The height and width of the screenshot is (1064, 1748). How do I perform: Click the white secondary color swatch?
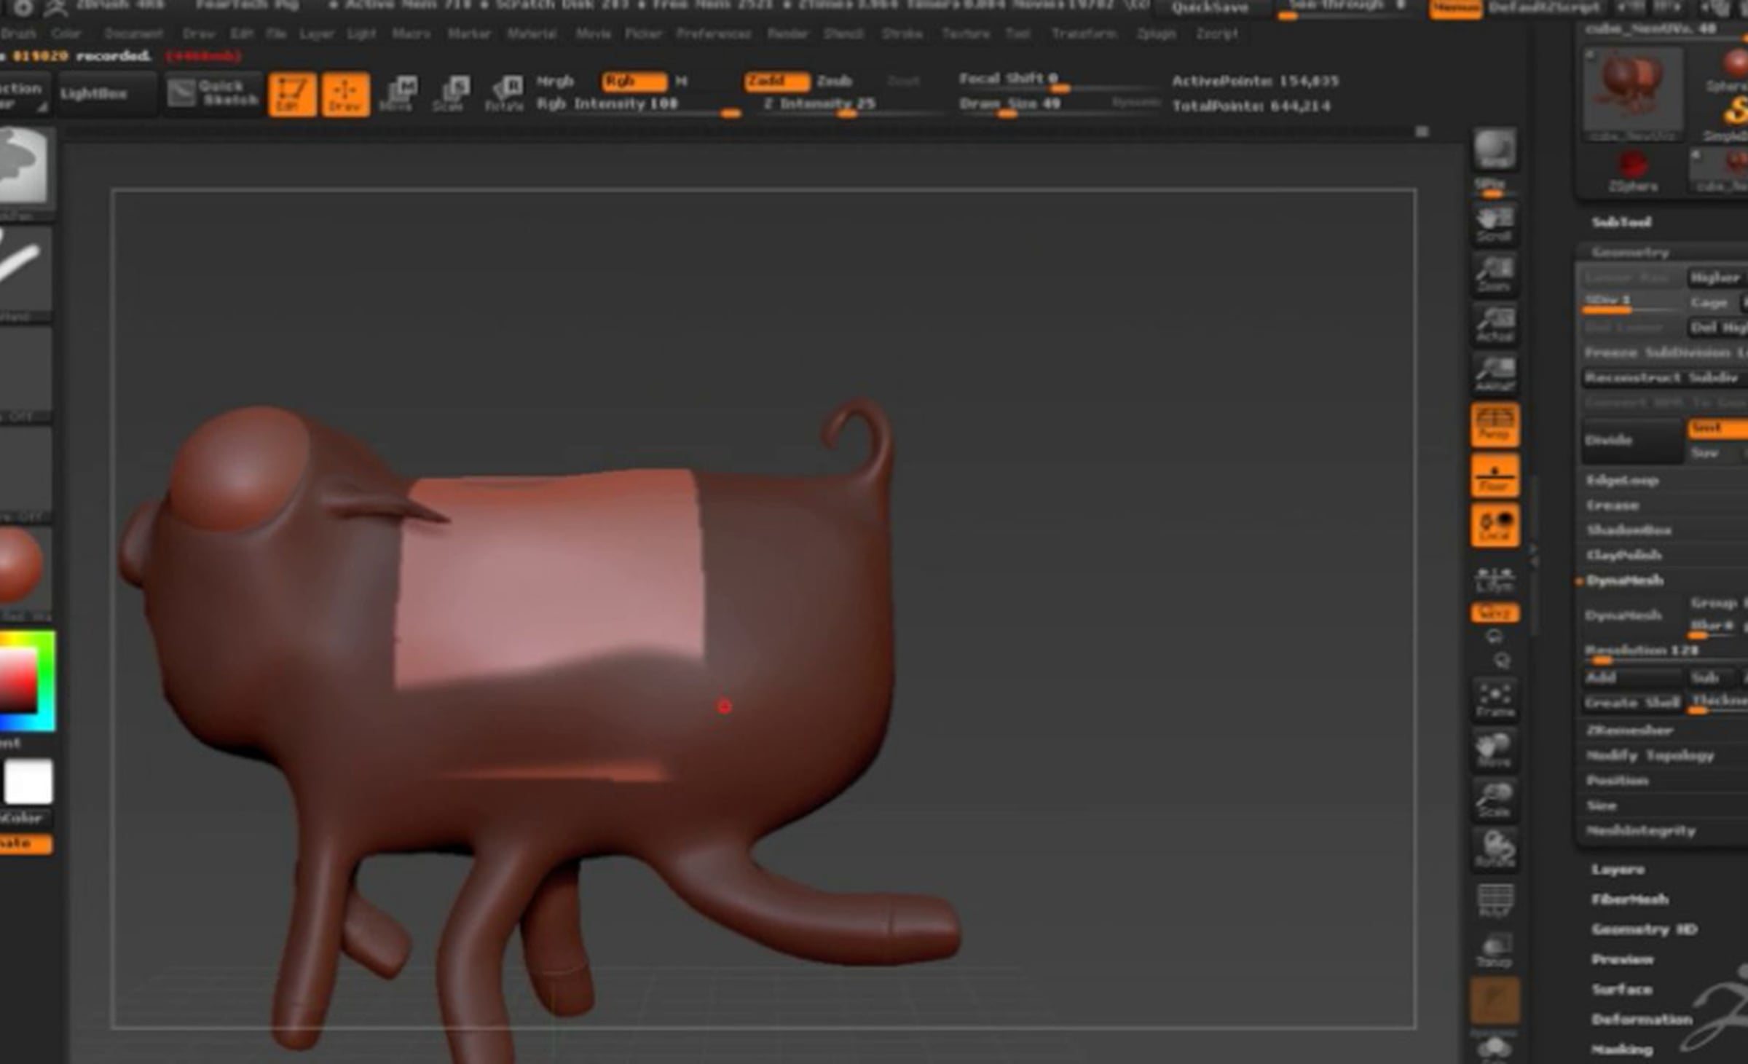pos(28,781)
